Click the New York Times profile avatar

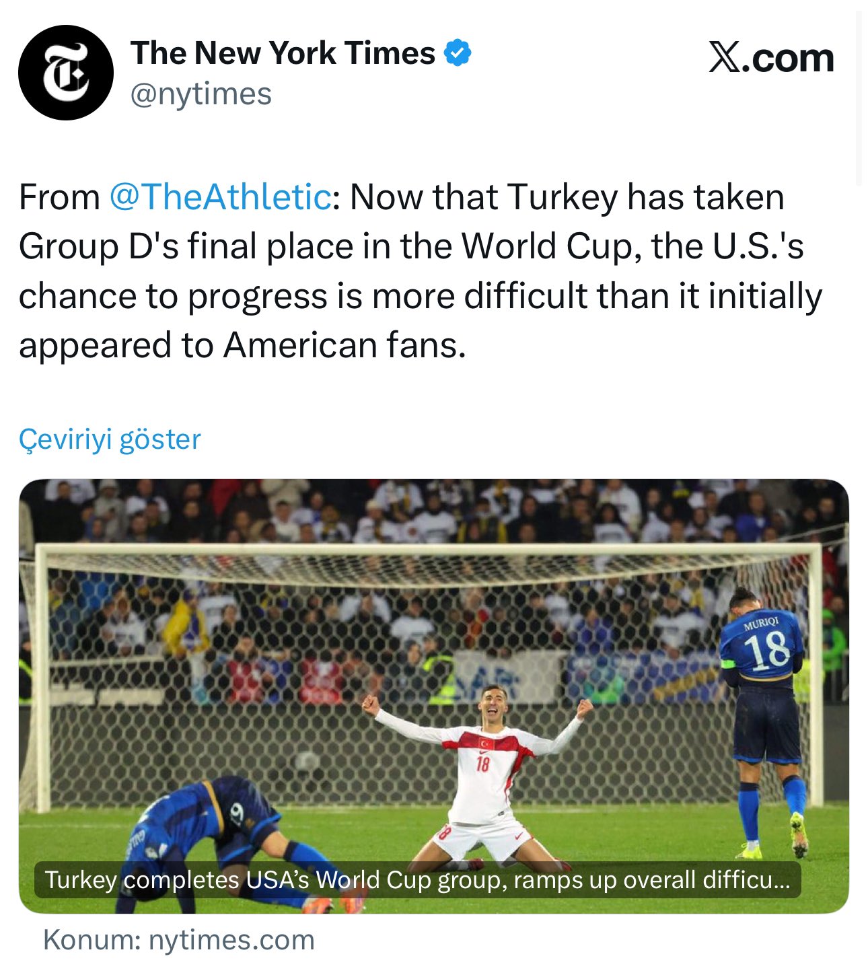click(68, 69)
